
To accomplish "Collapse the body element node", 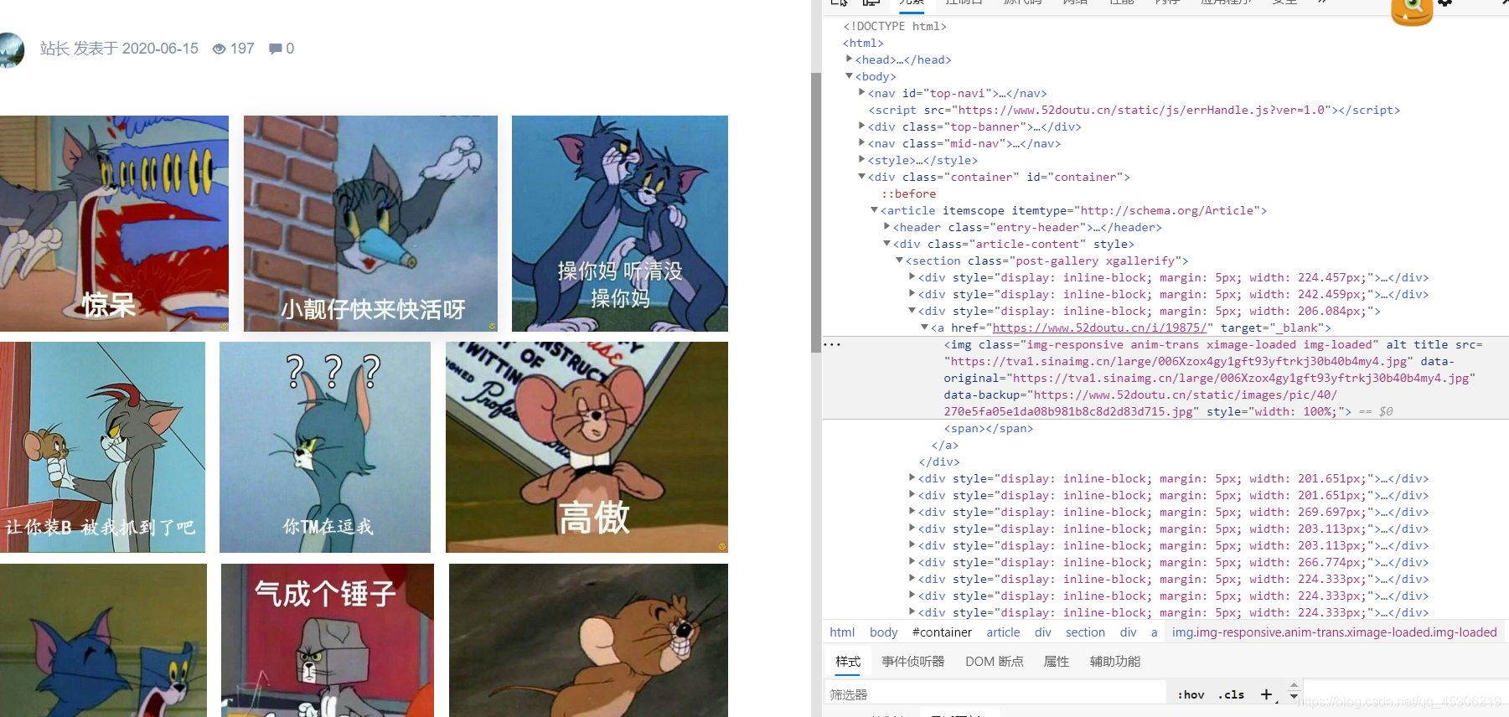I will pos(849,76).
